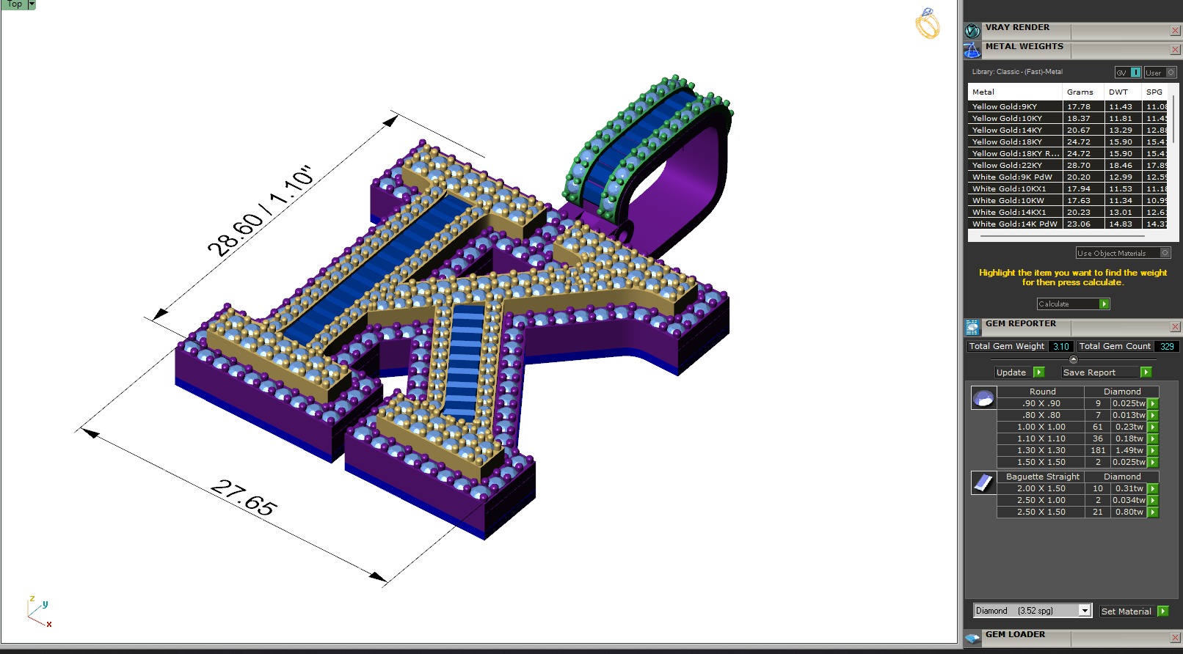Select the White Gold:10KW row
1183x654 pixels.
point(1069,200)
